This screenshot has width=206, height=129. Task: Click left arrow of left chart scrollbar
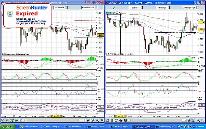[x=24, y=120]
